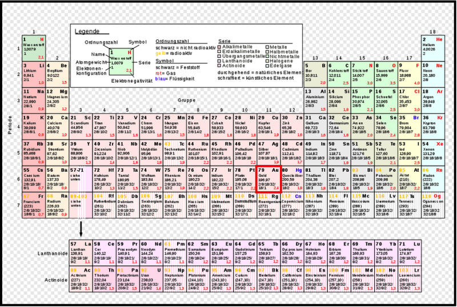Select the Quecksilber element cell
Screen dimensions: 457x307
point(292,179)
